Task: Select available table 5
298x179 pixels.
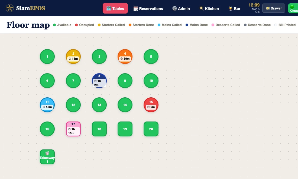Action: point(151,56)
